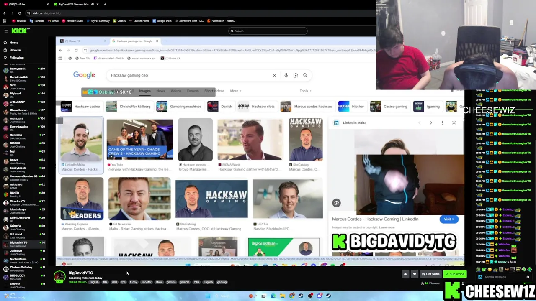This screenshot has width=536, height=301.
Task: Click the Kick logo
Action: pos(20,31)
